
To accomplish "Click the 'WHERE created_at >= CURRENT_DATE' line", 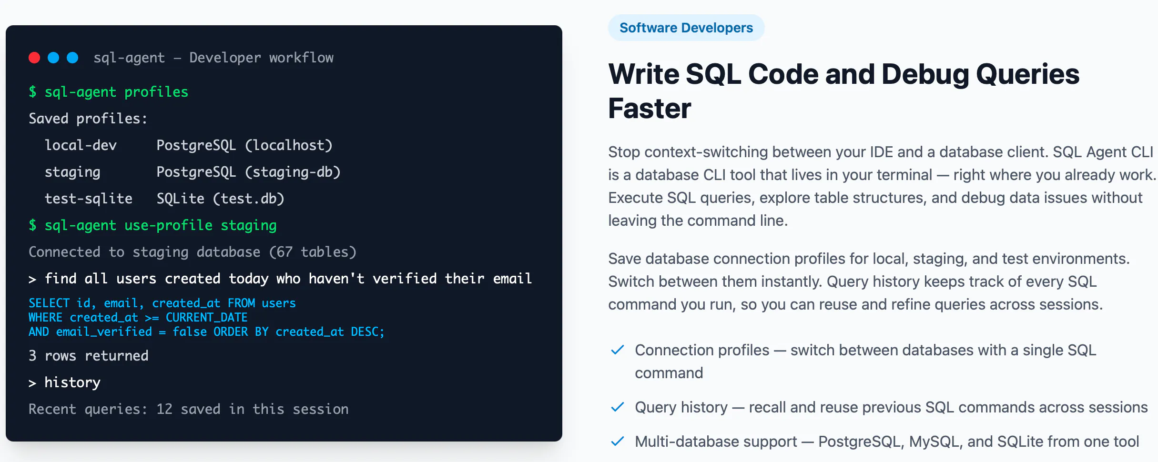I will pyautogui.click(x=138, y=318).
